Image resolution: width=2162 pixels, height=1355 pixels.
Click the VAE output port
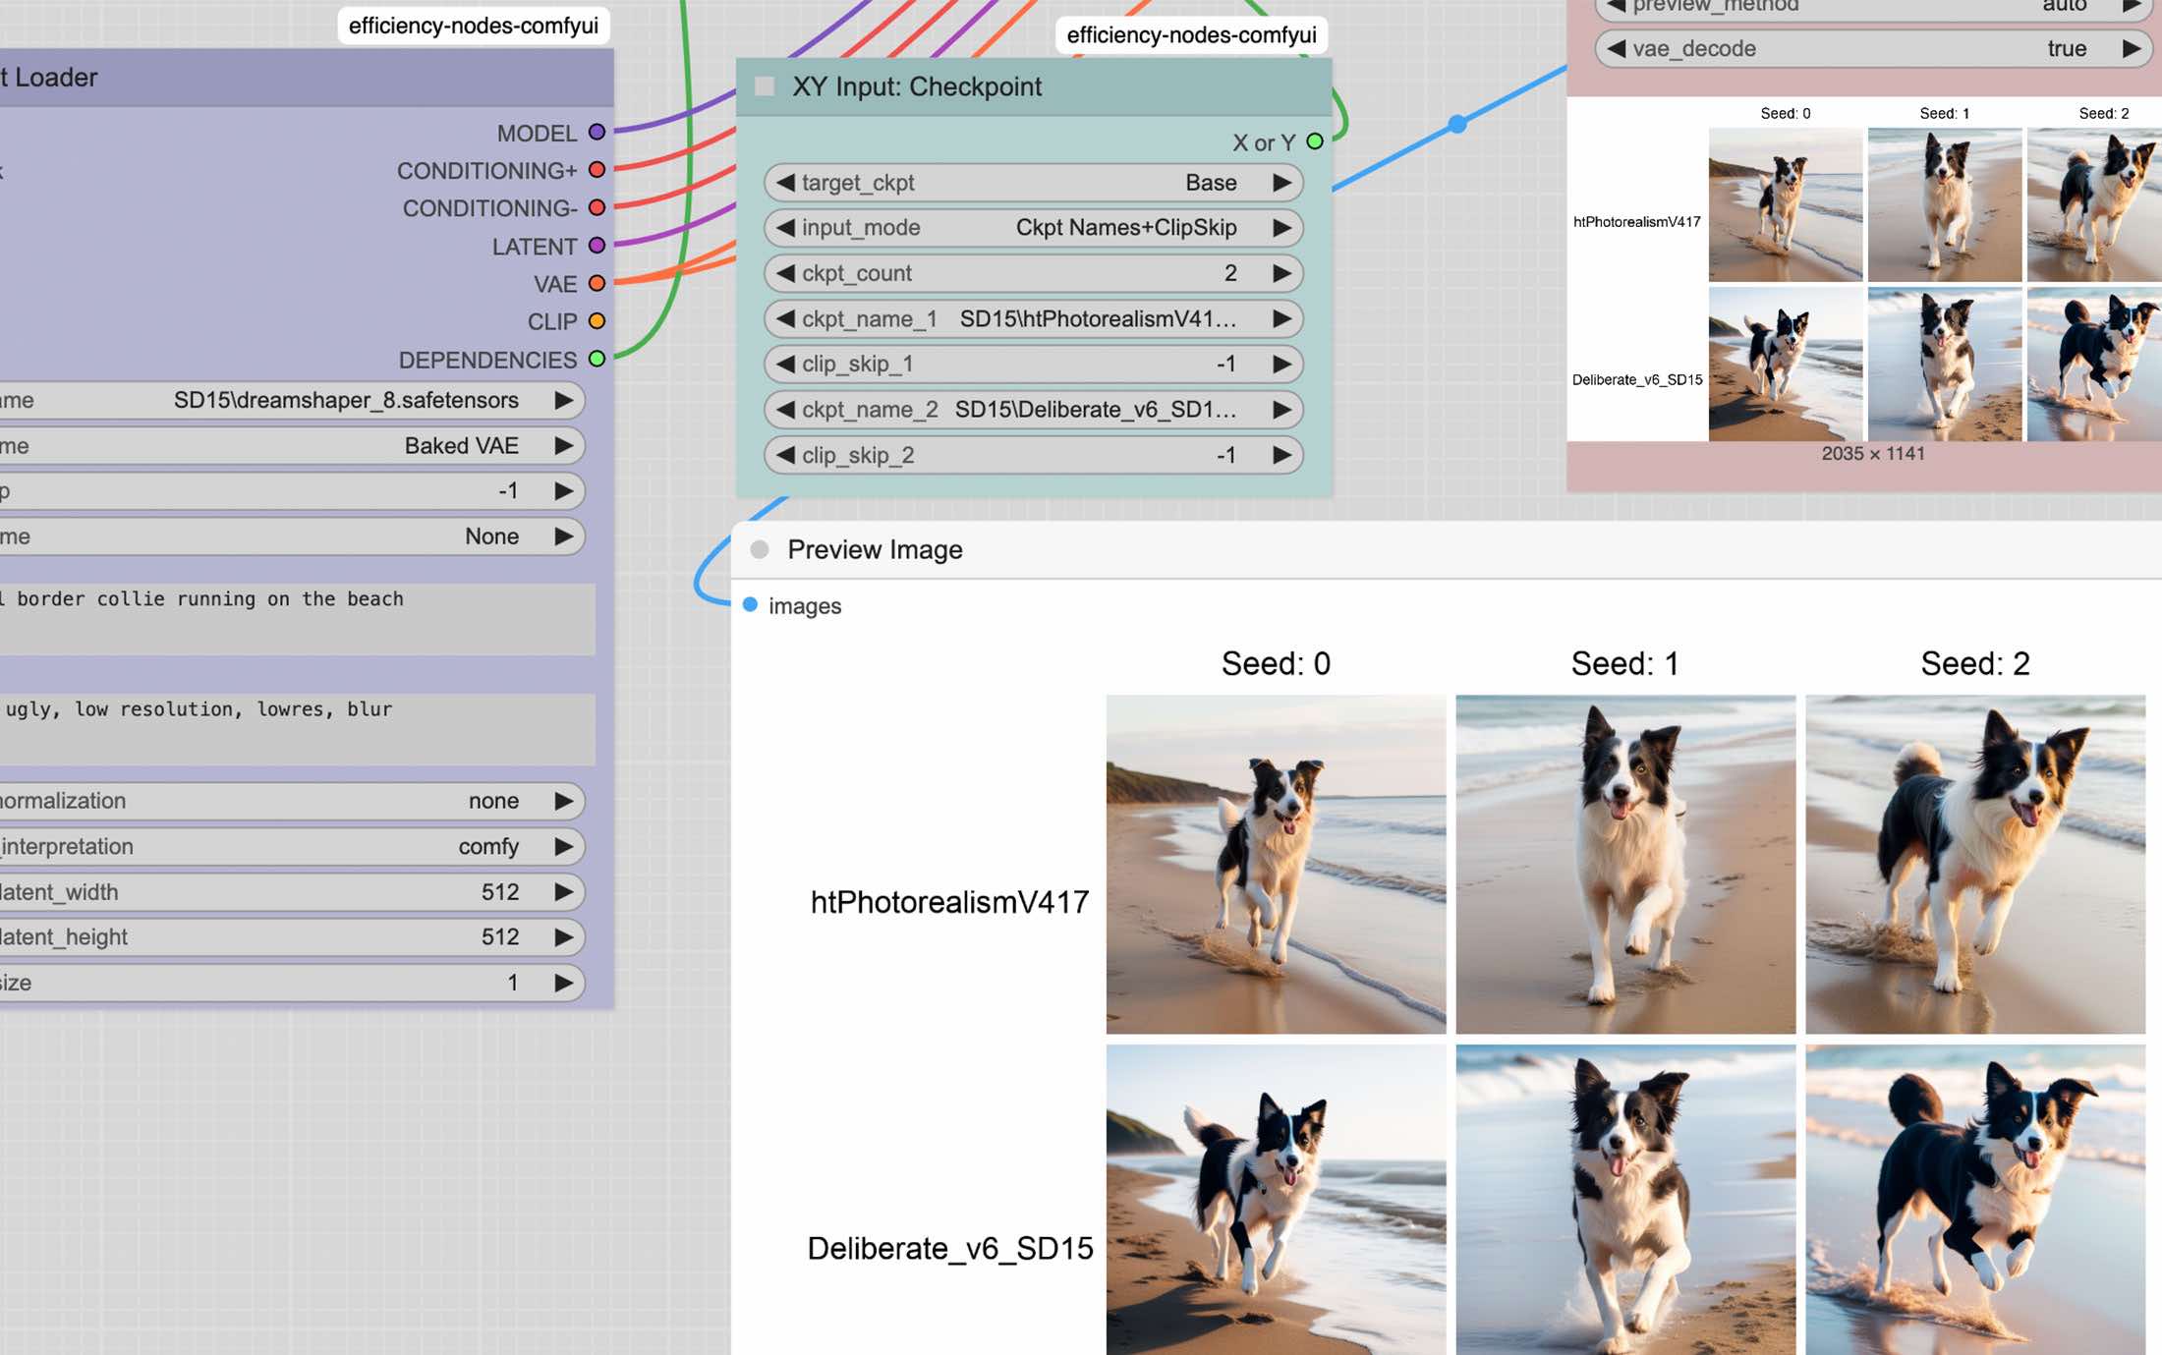[x=597, y=283]
